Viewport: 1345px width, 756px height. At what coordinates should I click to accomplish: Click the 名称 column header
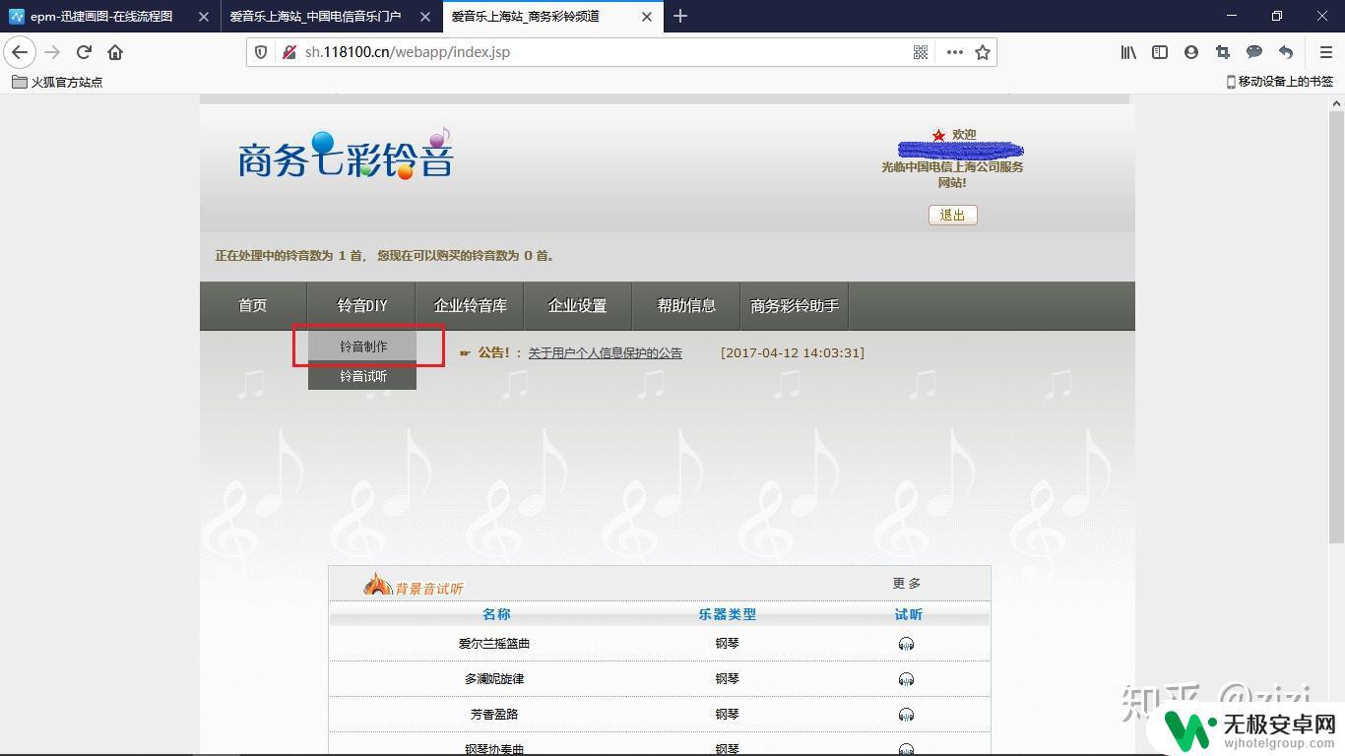(x=496, y=614)
